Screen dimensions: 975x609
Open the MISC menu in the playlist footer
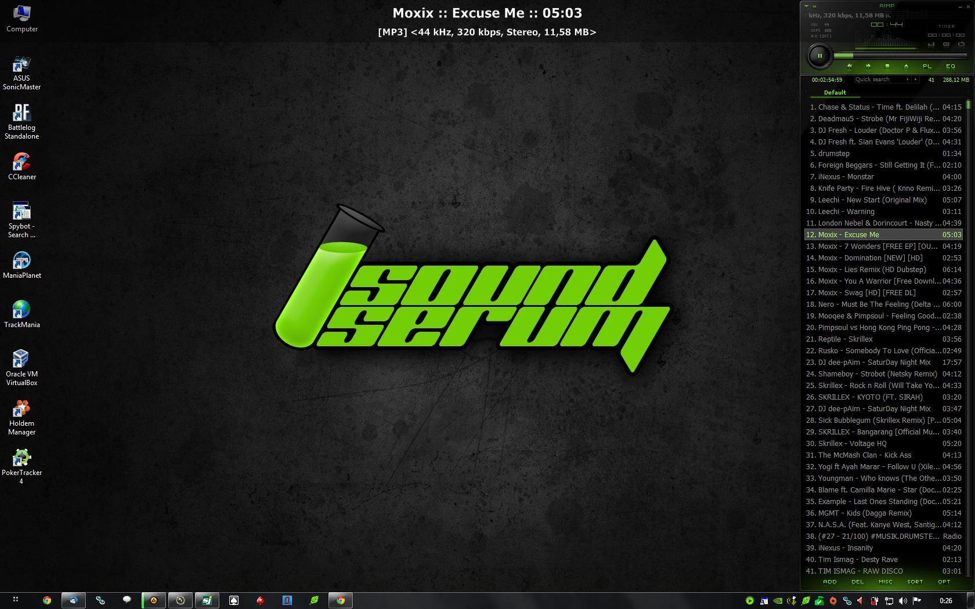(x=886, y=582)
